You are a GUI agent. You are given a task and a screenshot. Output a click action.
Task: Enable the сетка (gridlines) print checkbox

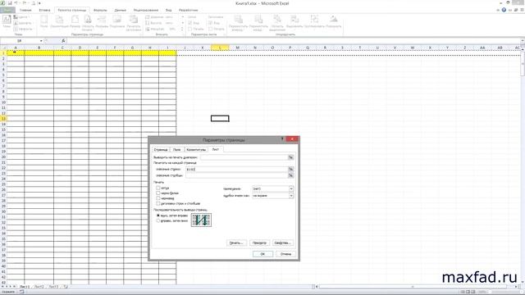(158, 188)
